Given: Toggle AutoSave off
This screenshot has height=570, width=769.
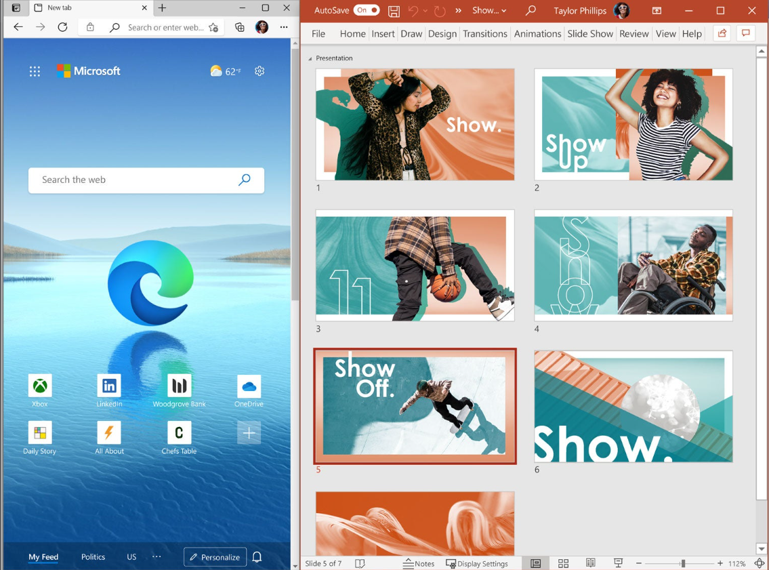Looking at the screenshot, I should pyautogui.click(x=367, y=10).
